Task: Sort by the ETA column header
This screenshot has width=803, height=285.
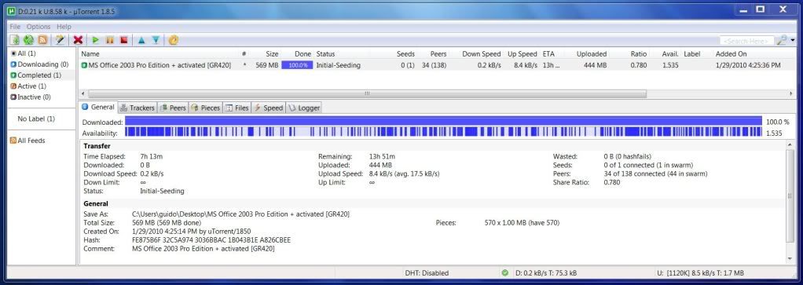Action: pyautogui.click(x=548, y=53)
